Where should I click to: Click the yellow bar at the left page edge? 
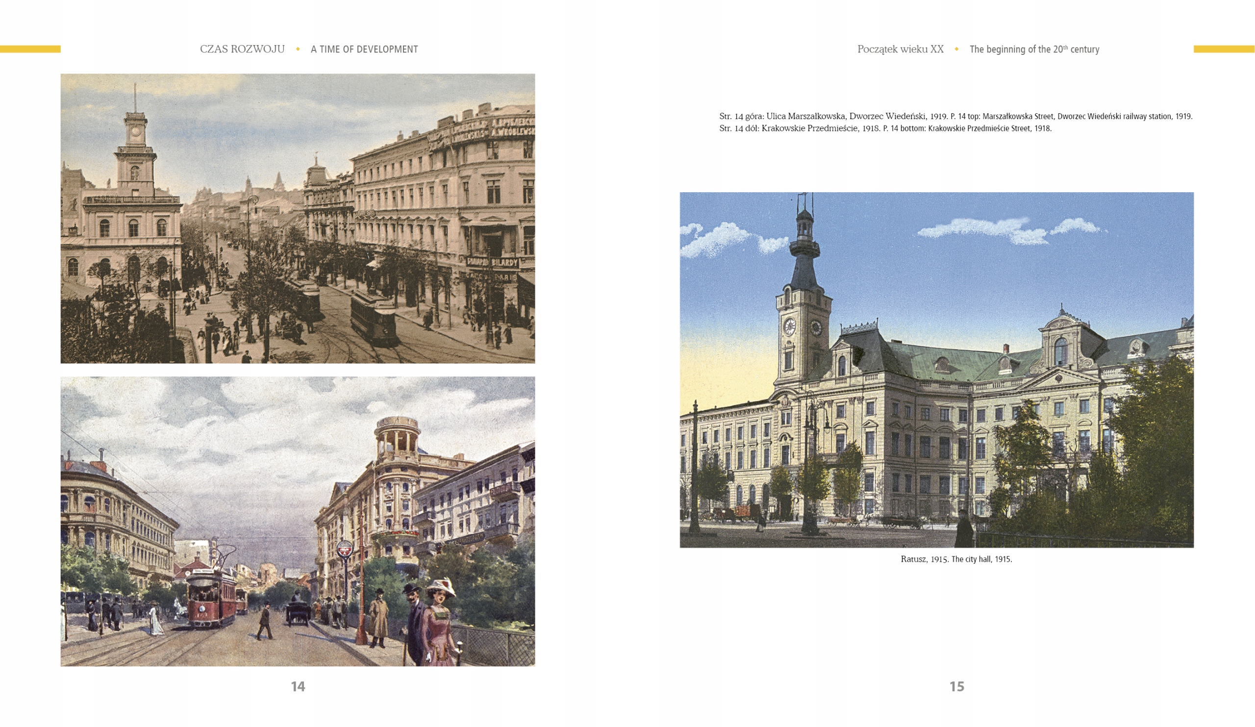click(x=30, y=49)
